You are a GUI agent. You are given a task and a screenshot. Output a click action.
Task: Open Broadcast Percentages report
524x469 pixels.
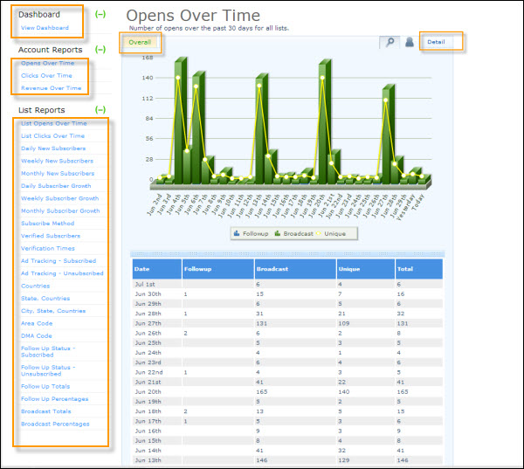click(55, 424)
